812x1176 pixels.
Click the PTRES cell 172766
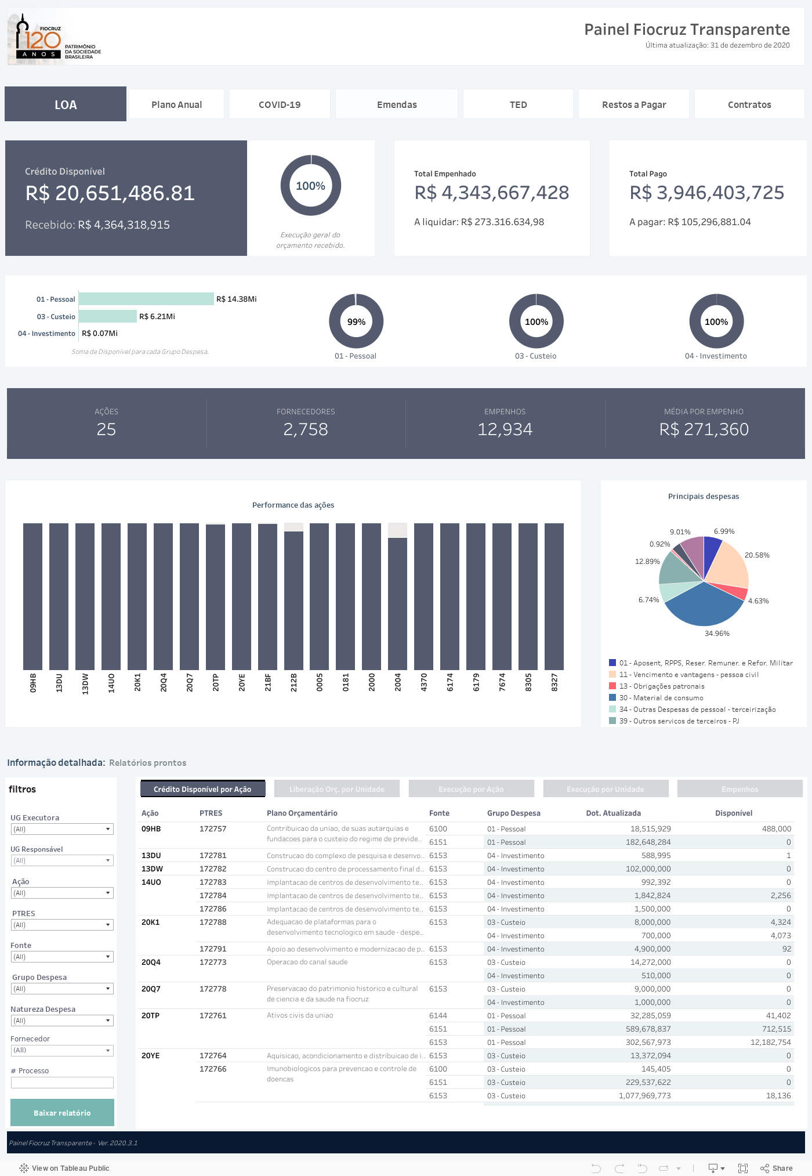(x=213, y=1069)
